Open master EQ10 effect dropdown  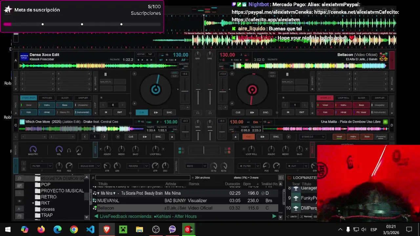(196, 166)
